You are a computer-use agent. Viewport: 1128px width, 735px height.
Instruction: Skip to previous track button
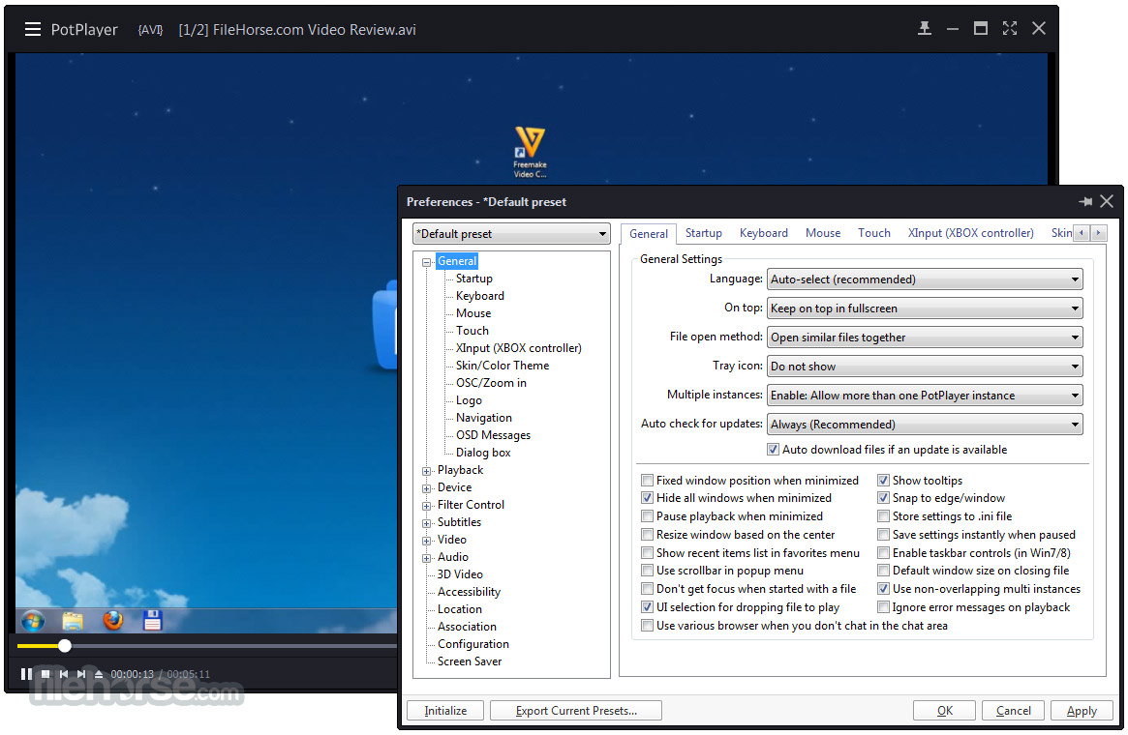(63, 674)
